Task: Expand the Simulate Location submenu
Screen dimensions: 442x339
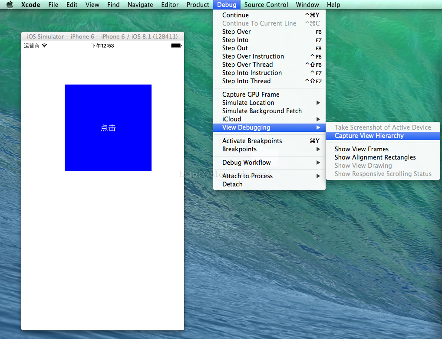Action: [x=269, y=103]
